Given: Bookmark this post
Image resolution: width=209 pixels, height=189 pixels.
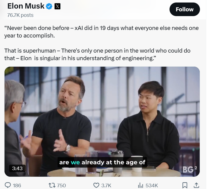Looking at the screenshot, I should click(185, 185).
